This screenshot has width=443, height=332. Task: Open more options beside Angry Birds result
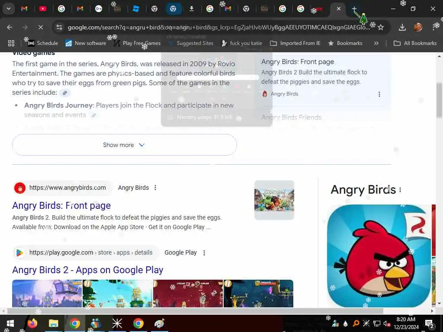(x=155, y=188)
